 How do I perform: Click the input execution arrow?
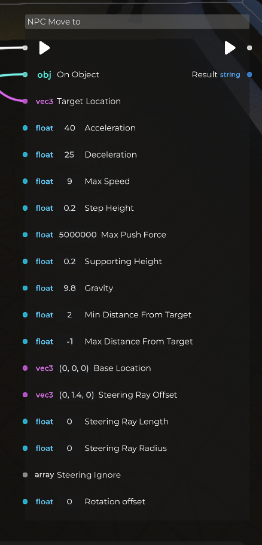coord(44,48)
